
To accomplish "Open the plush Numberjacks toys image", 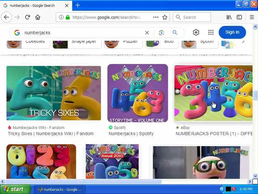I will click(41, 161).
